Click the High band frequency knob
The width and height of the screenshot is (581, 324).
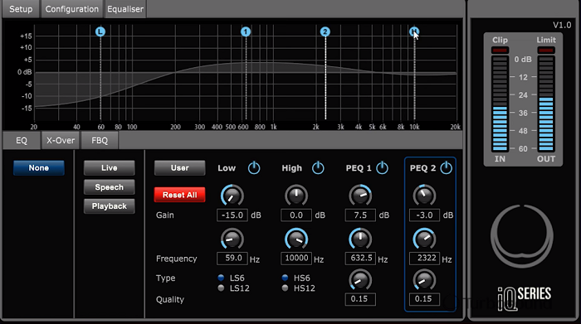tap(296, 239)
